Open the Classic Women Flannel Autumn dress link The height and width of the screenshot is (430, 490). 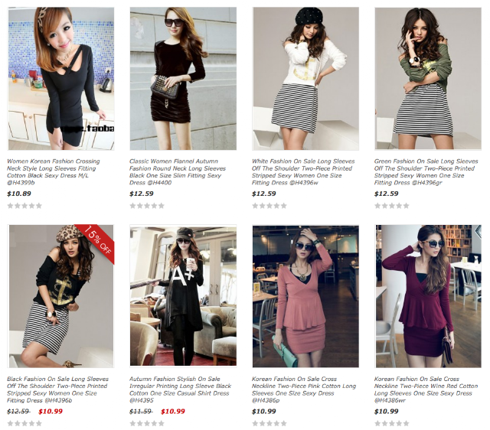178,171
